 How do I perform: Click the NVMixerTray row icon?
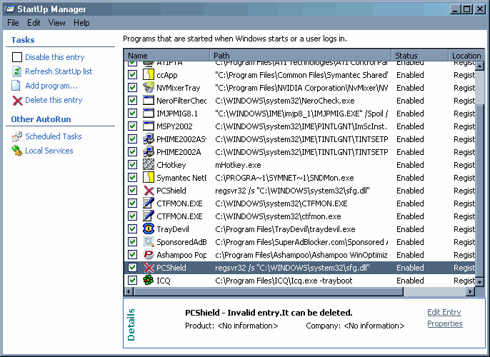point(149,88)
